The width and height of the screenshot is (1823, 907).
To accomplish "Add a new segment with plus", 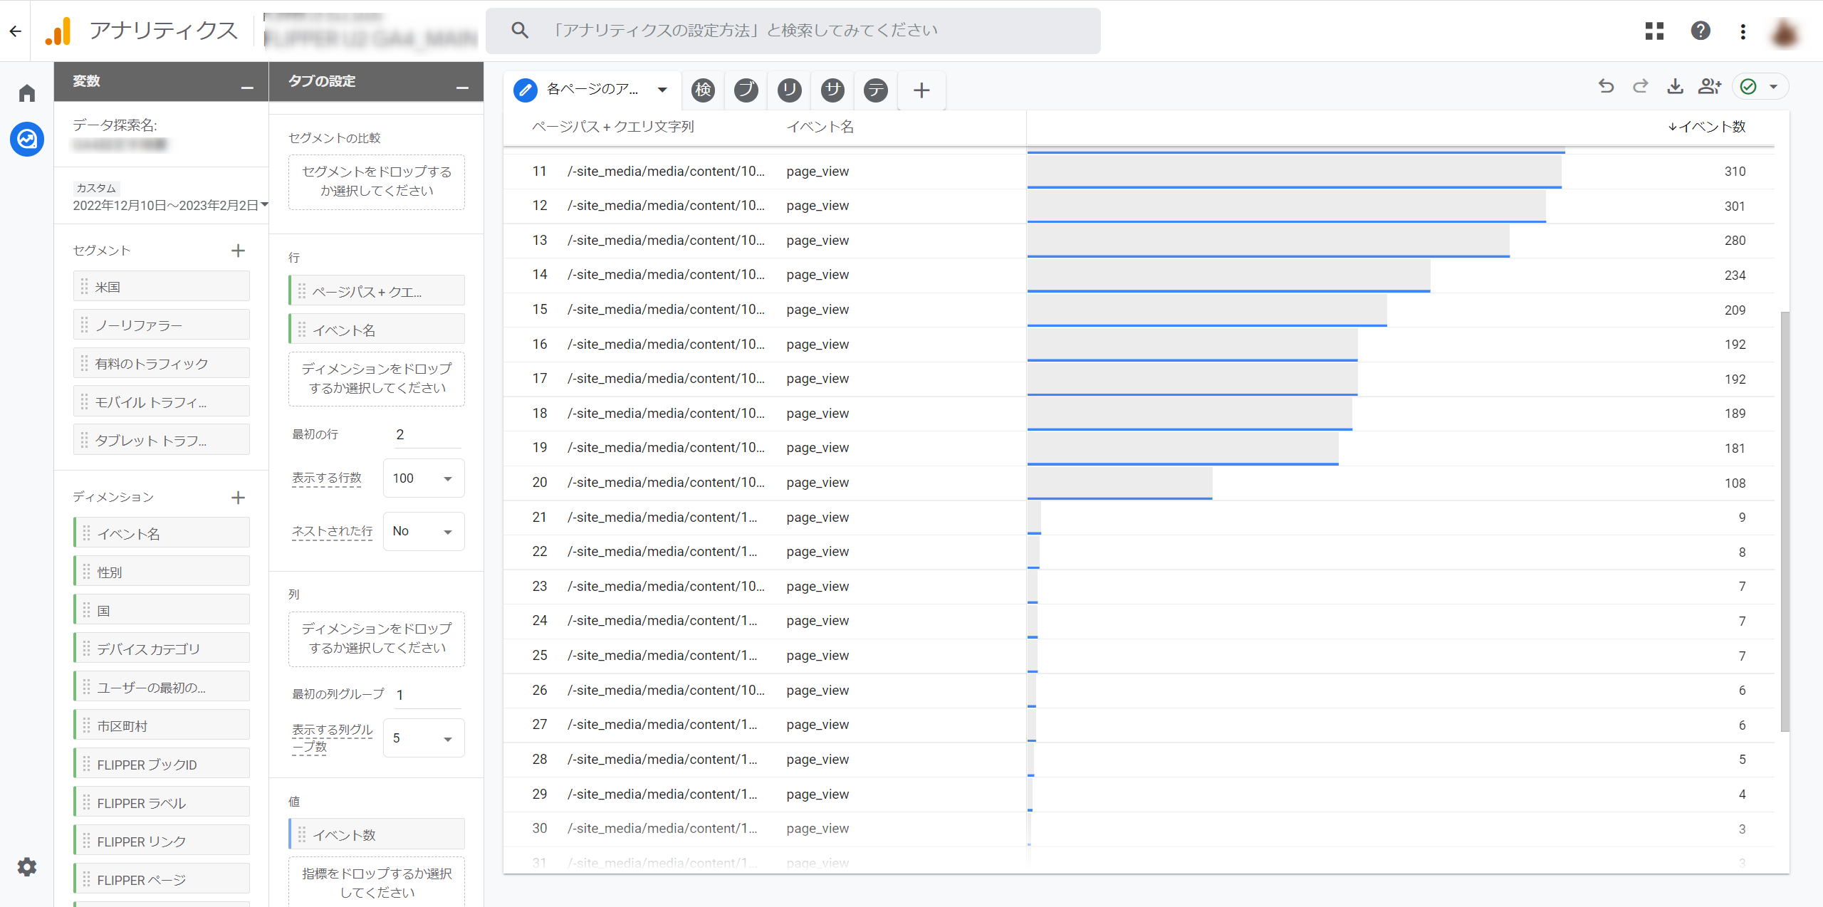I will pos(238,251).
